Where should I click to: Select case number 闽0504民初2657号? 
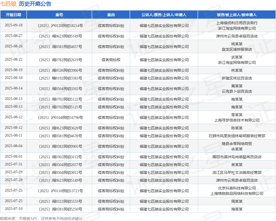coord(60,165)
